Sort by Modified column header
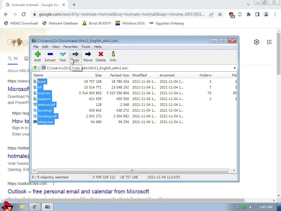The image size is (281, 211). pos(144,75)
